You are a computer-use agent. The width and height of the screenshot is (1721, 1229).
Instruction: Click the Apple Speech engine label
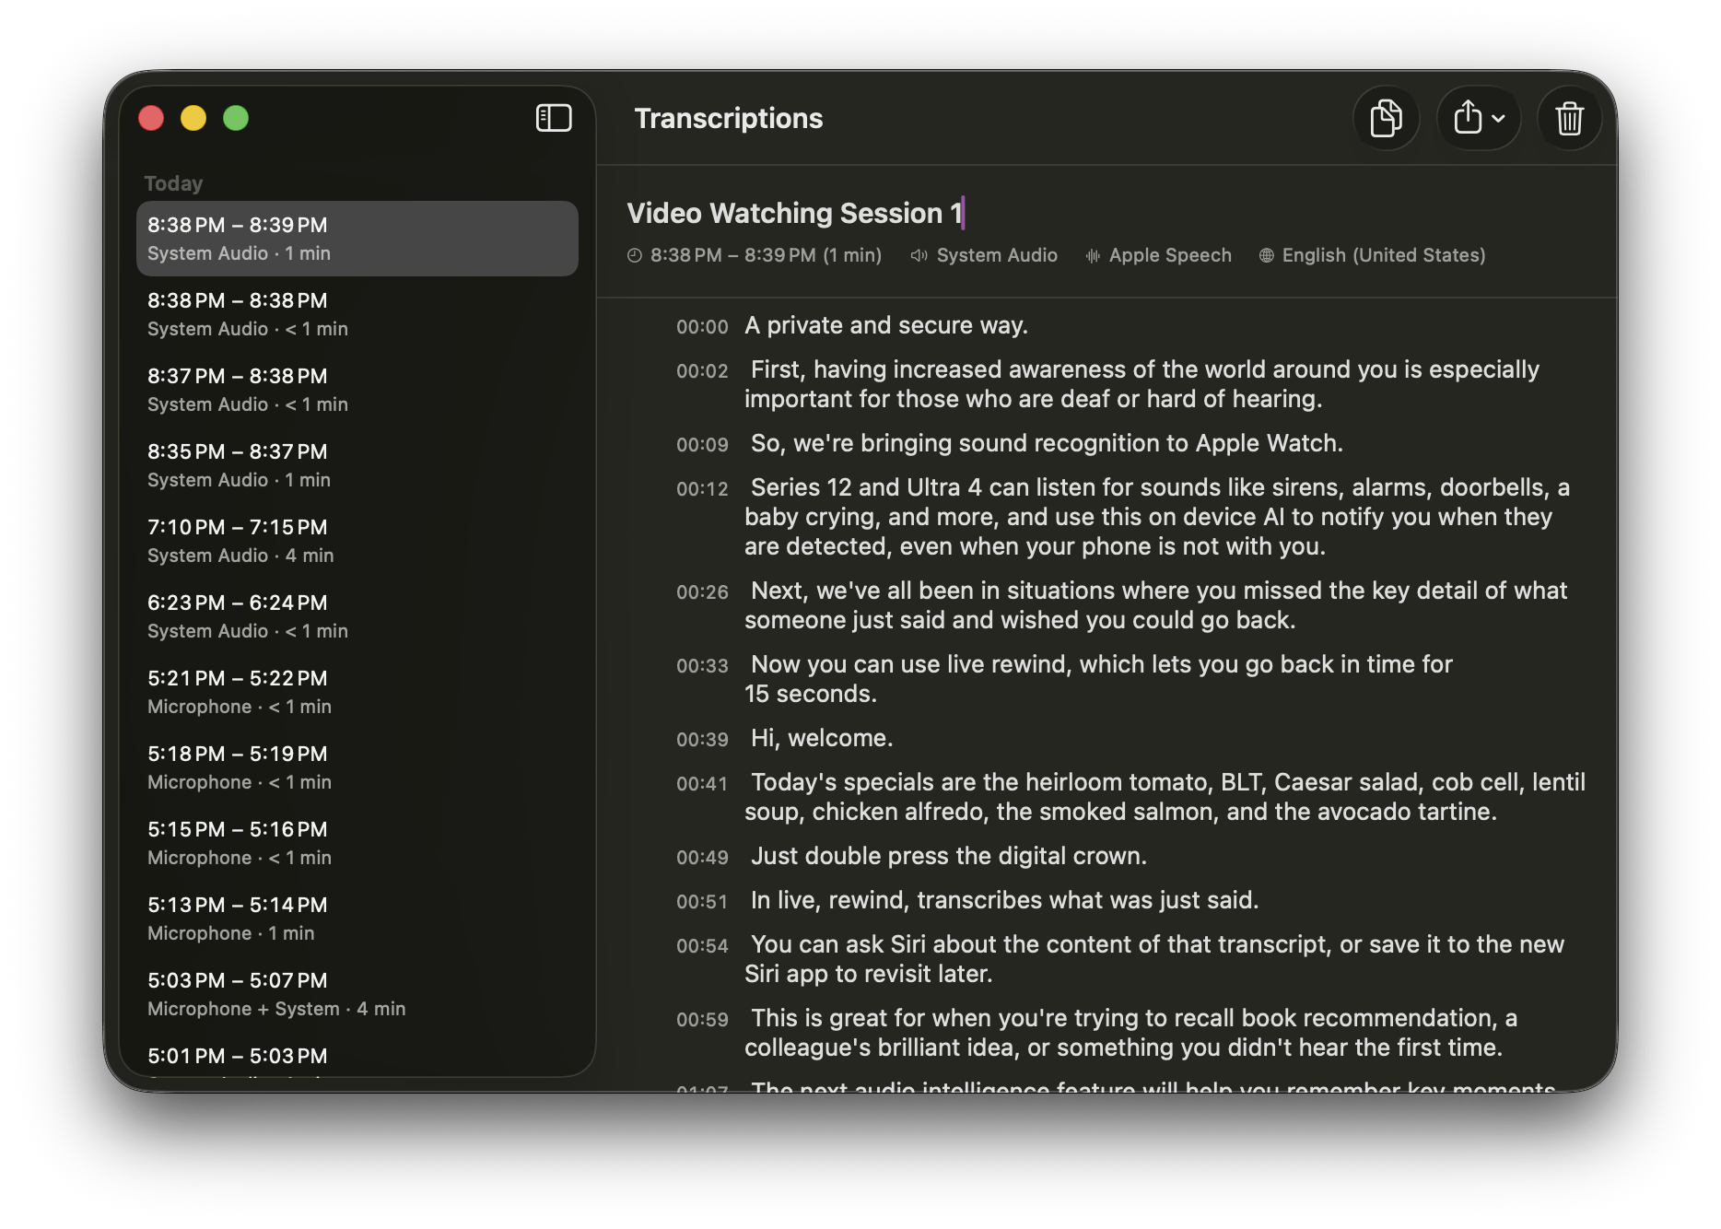1170,255
